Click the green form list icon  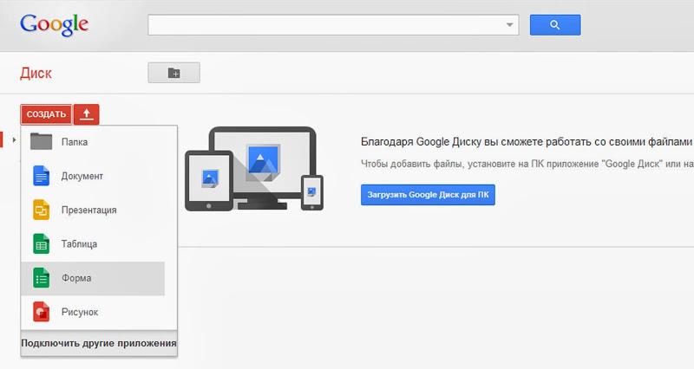(x=41, y=278)
